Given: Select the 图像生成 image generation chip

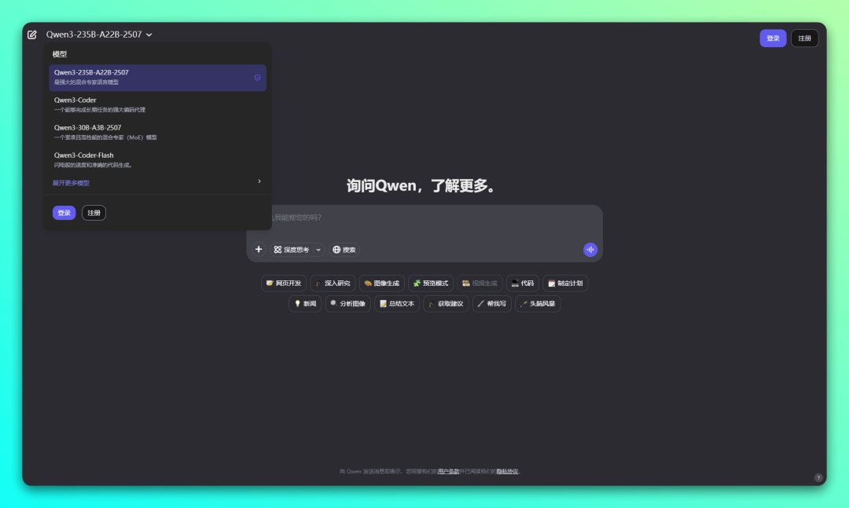Looking at the screenshot, I should coord(380,283).
